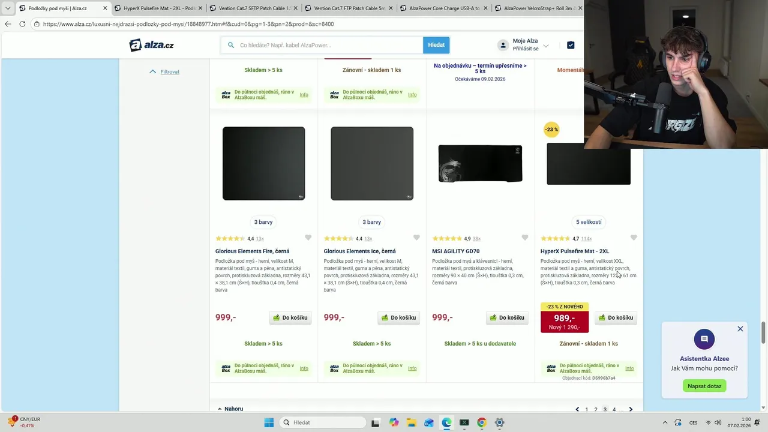Open the 3 barvy selector for Glorious Fire
Image resolution: width=768 pixels, height=432 pixels.
263,222
